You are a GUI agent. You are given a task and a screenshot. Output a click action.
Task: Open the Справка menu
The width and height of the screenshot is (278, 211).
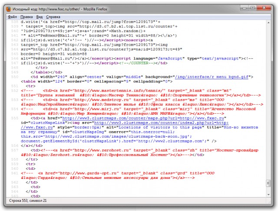[53, 17]
